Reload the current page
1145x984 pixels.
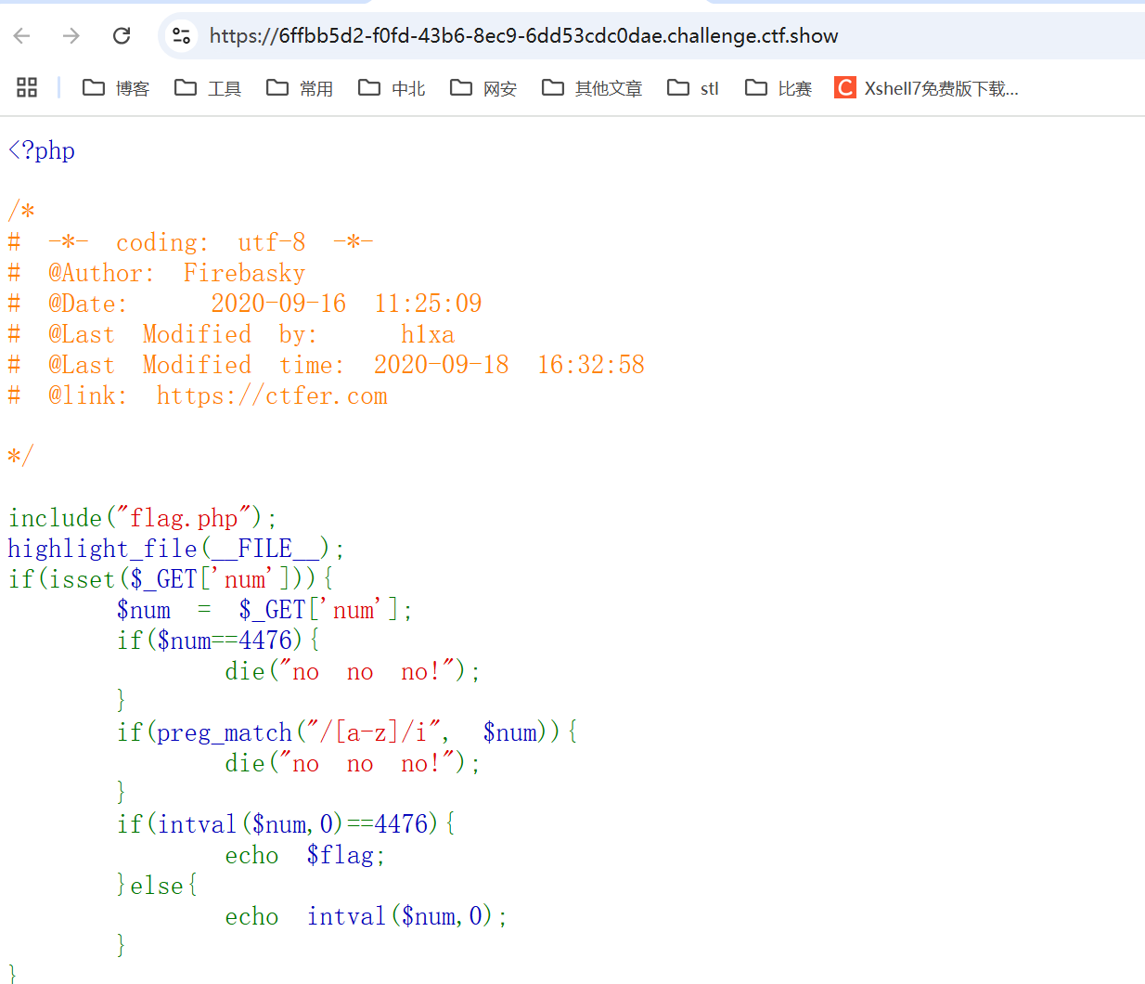coord(122,36)
